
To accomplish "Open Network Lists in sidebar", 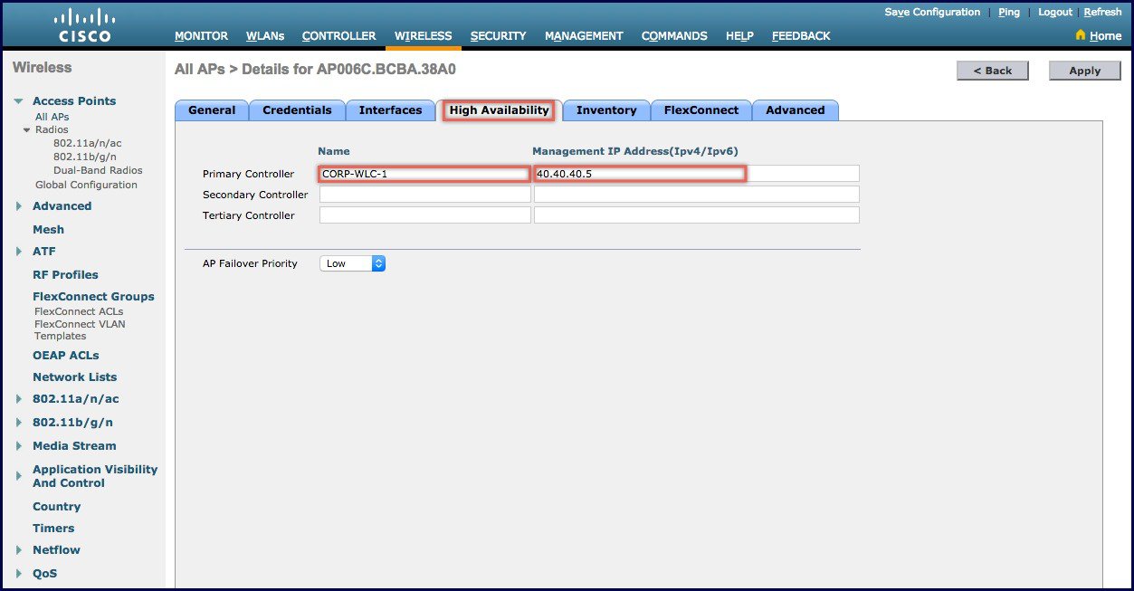I will pyautogui.click(x=74, y=377).
